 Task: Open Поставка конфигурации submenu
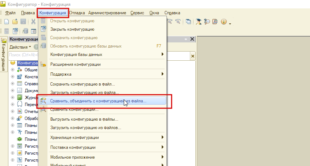pos(102,147)
